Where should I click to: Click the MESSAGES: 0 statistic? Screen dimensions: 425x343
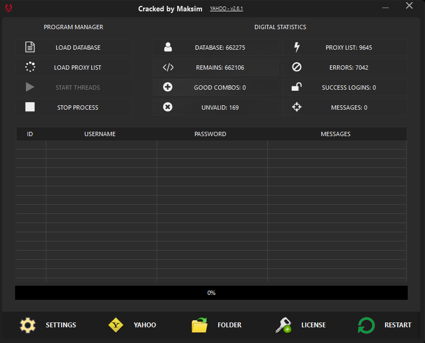[345, 107]
